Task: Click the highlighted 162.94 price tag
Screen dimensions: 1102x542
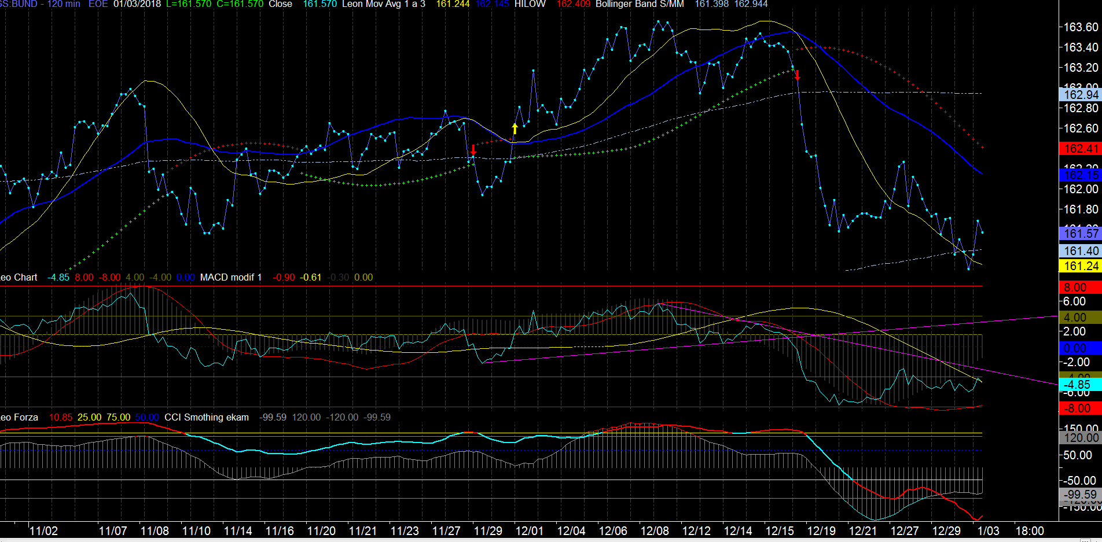Action: 1081,95
